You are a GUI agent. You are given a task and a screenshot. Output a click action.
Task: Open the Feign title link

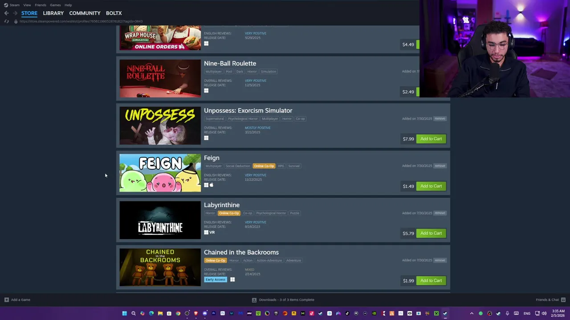(x=212, y=158)
